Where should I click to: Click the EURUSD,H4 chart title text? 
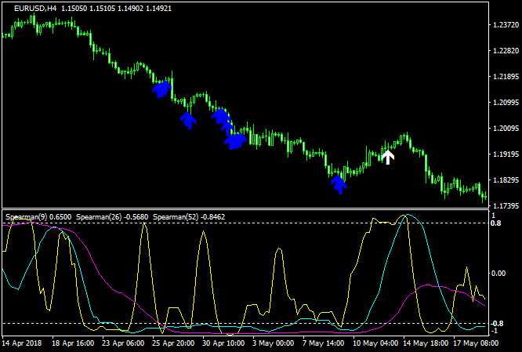35,9
